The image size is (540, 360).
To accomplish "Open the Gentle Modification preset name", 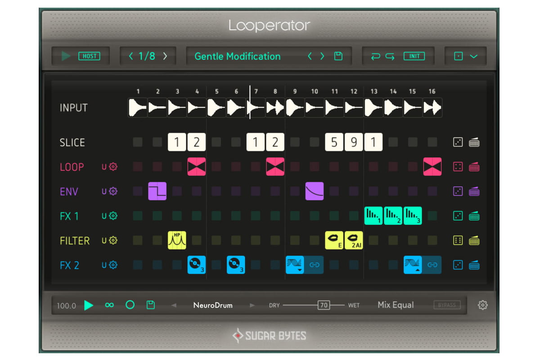I will pos(237,56).
